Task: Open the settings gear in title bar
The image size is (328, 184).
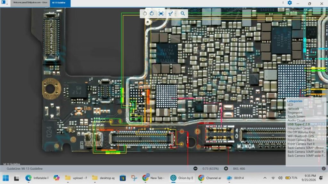Action: click(x=290, y=3)
